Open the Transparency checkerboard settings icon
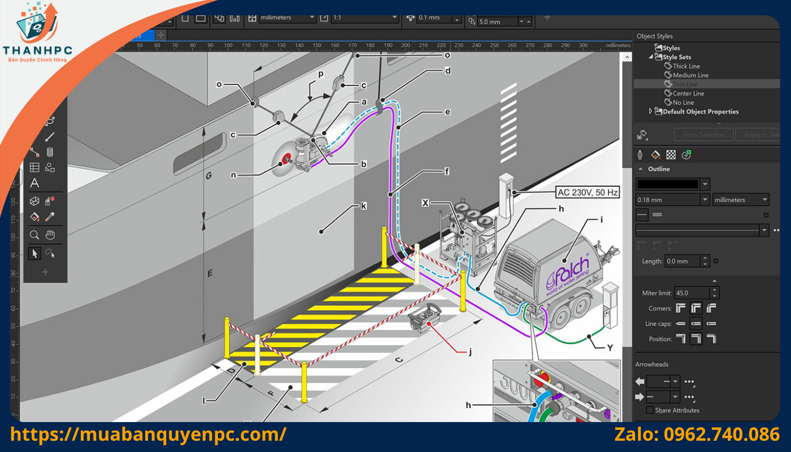791x452 pixels. (x=671, y=154)
